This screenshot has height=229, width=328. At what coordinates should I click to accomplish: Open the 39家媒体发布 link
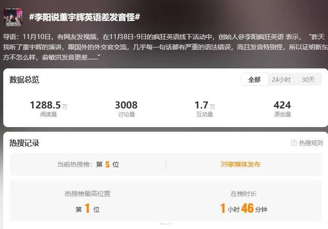(x=240, y=164)
